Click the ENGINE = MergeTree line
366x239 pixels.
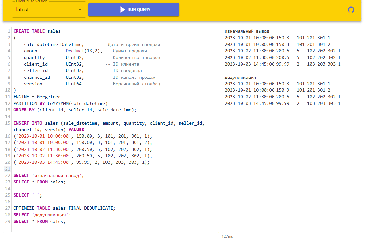point(37,97)
